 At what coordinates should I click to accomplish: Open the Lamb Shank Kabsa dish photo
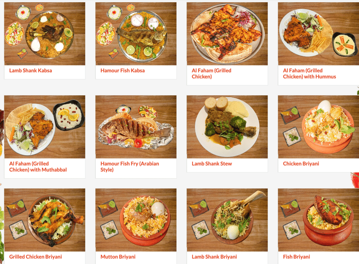(x=44, y=34)
